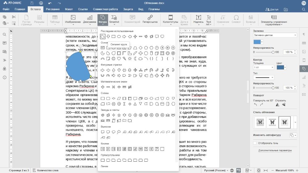Click the SmartArt icon in ribbon

tap(114, 19)
